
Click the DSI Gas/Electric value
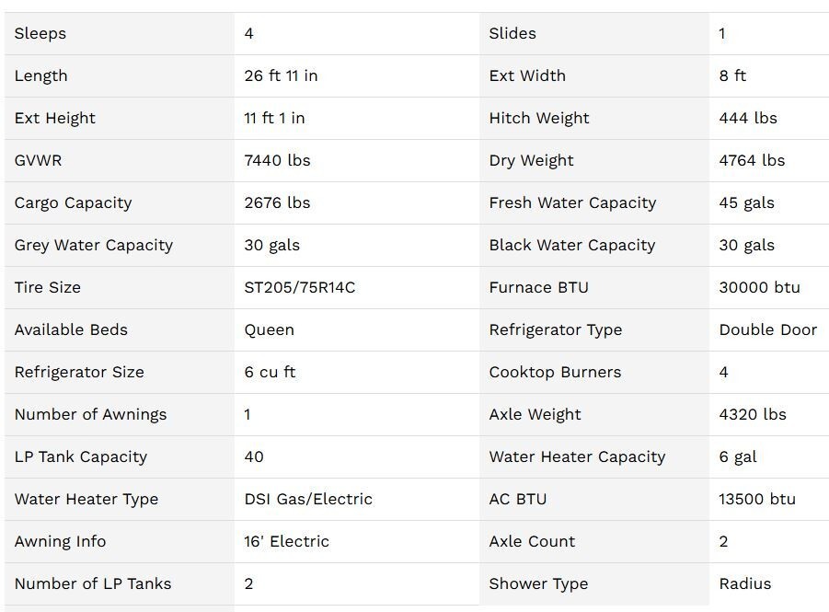[x=308, y=499]
